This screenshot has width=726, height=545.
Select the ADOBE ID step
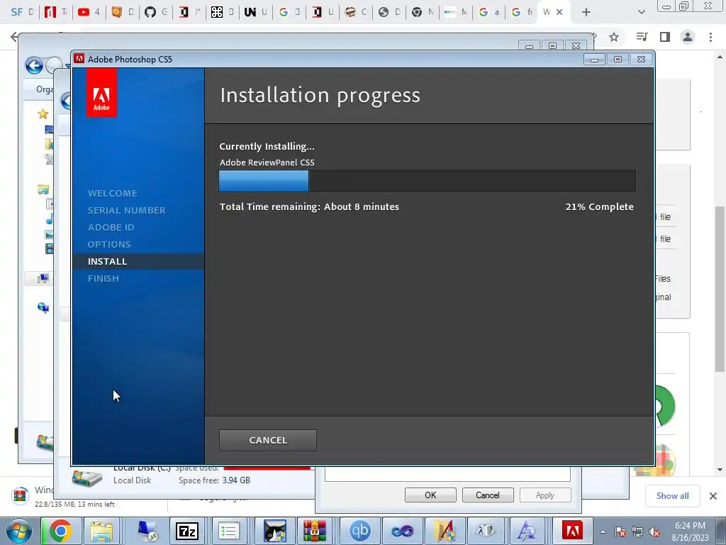coord(111,228)
